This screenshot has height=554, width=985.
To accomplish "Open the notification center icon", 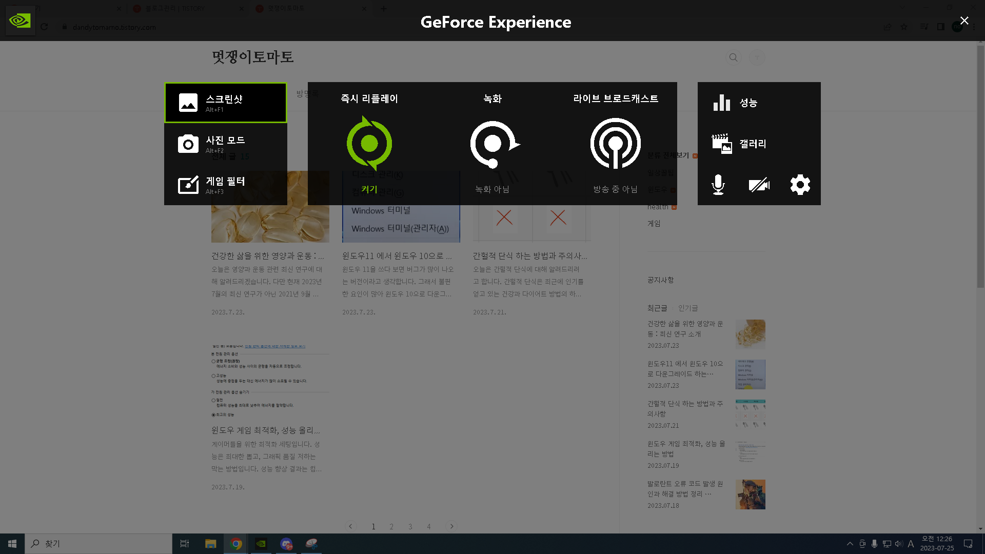I will tap(968, 544).
